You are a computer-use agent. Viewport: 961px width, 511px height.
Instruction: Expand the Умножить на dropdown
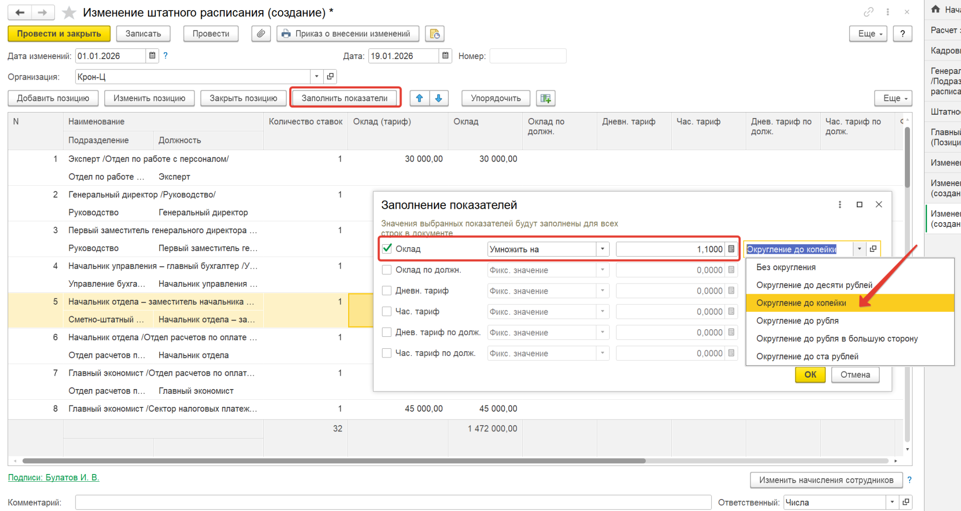[x=602, y=249]
